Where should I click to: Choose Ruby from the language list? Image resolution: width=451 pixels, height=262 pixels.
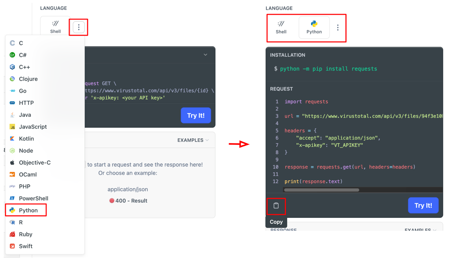point(45,234)
